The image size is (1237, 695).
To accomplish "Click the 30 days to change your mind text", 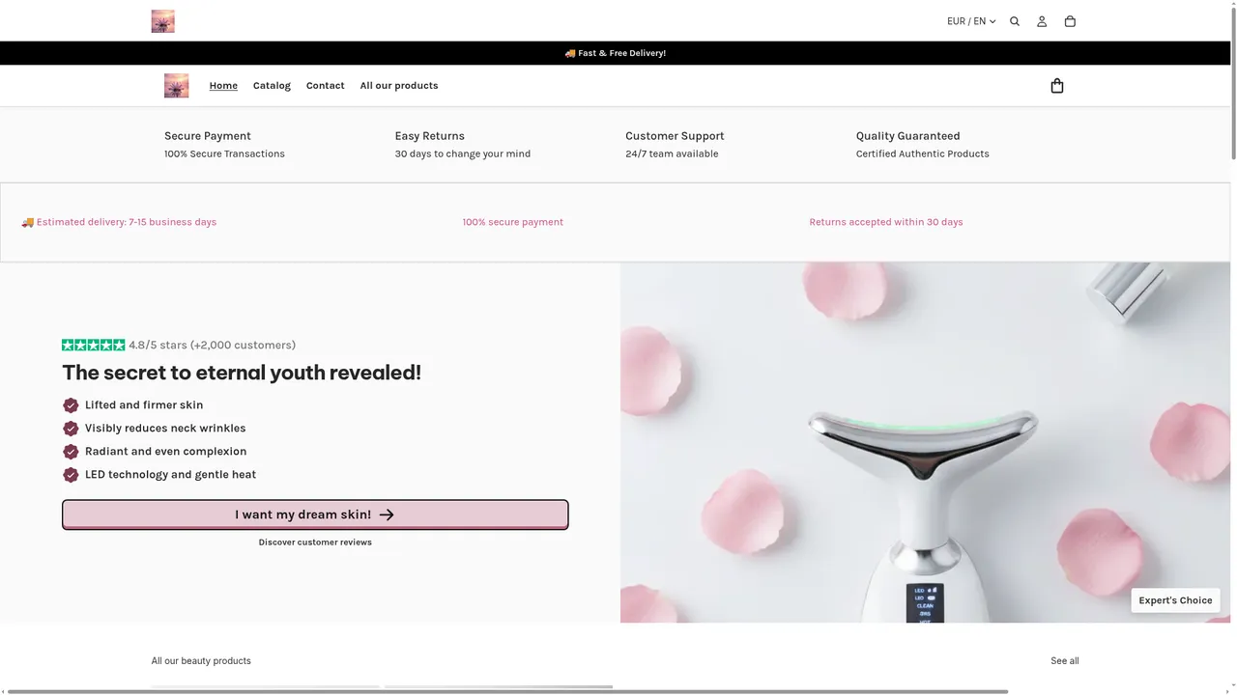I will coord(463,153).
